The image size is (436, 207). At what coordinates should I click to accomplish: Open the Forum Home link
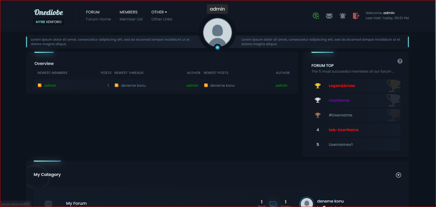[98, 19]
